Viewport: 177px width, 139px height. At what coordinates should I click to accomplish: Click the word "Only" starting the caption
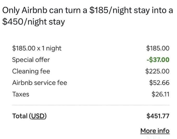pyautogui.click(x=10, y=10)
